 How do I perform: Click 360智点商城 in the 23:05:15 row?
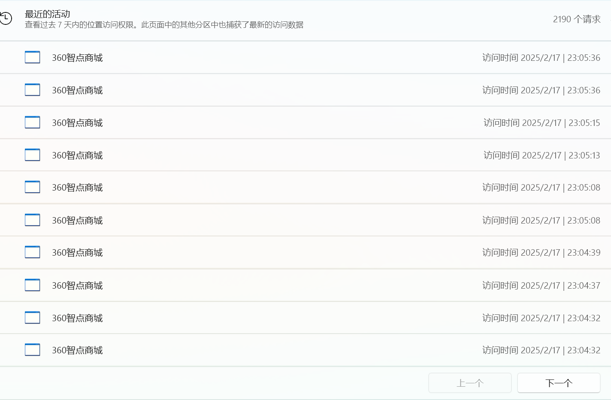(x=78, y=123)
